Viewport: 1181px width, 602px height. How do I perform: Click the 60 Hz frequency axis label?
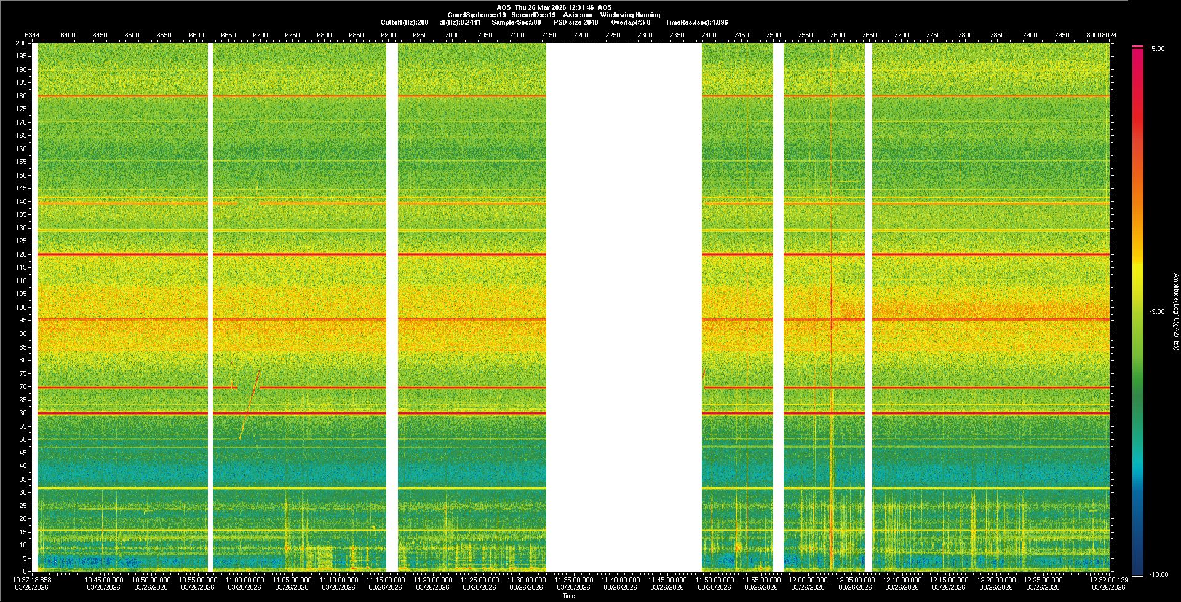coord(23,413)
